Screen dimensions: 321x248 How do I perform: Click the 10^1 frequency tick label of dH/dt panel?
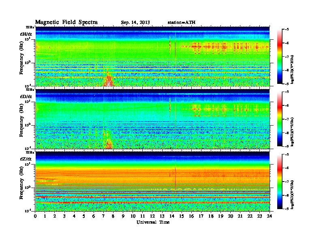click(28, 39)
